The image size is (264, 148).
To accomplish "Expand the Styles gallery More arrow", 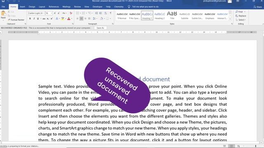I will 230,19.
